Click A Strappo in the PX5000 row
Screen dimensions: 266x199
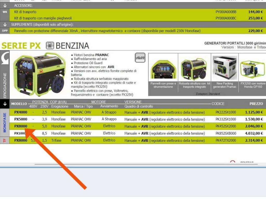109,119
